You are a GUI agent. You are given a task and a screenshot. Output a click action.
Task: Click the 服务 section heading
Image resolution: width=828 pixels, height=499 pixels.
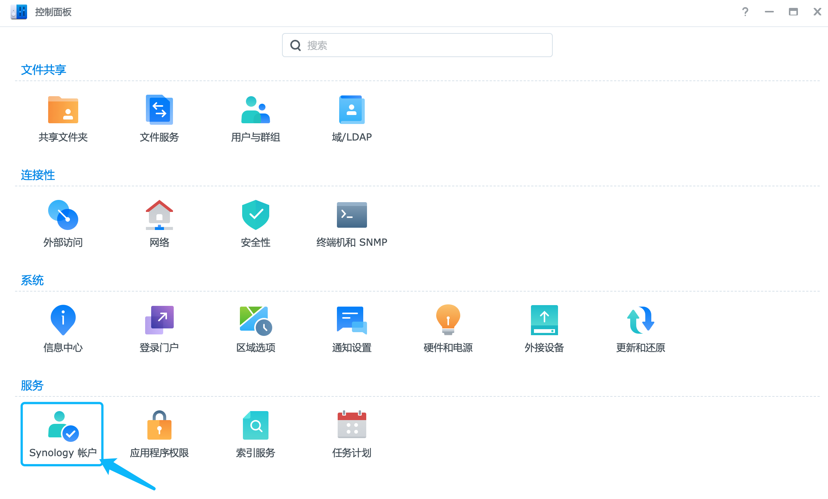pyautogui.click(x=32, y=386)
